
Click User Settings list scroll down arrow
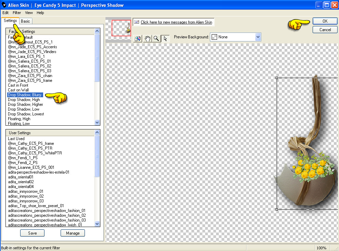97,224
